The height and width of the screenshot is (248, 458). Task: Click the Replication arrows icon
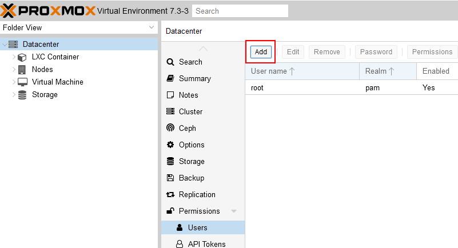(170, 194)
